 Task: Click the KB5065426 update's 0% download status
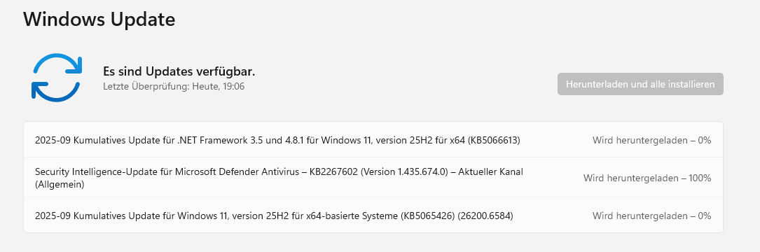(651, 216)
